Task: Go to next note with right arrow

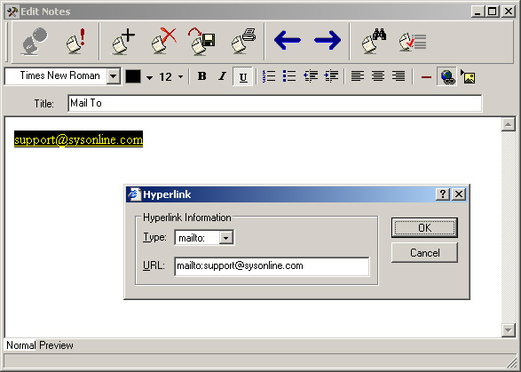Action: coord(328,40)
